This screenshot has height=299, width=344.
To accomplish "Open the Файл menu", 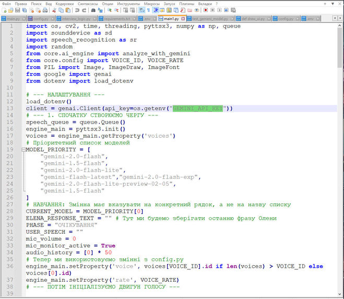I will click(6, 4).
